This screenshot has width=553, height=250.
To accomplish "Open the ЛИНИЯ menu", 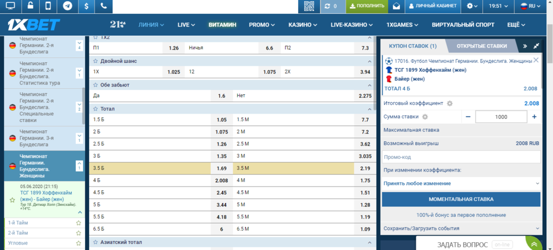I will click(152, 25).
